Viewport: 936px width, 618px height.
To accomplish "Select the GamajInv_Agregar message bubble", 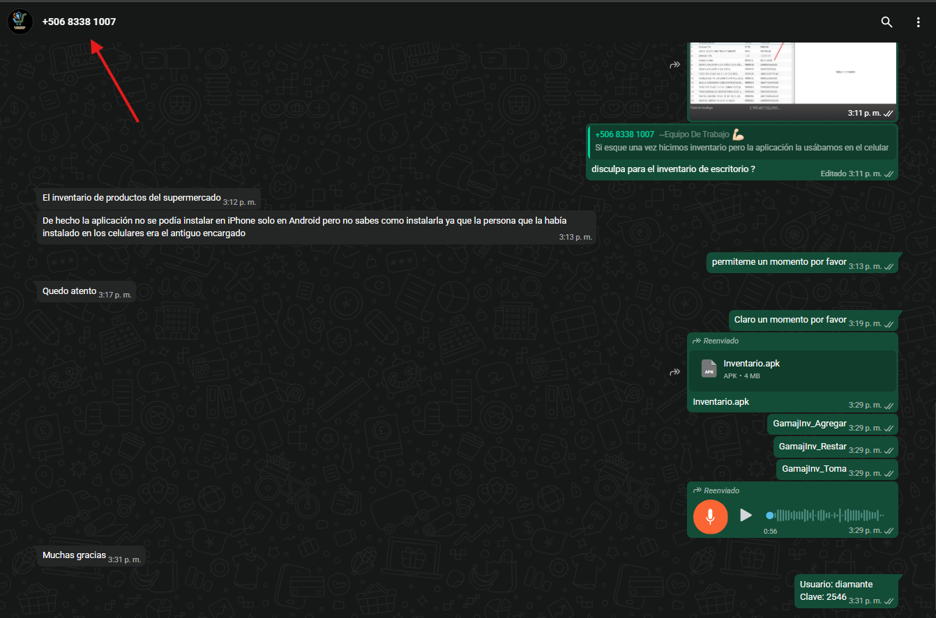I will [809, 424].
